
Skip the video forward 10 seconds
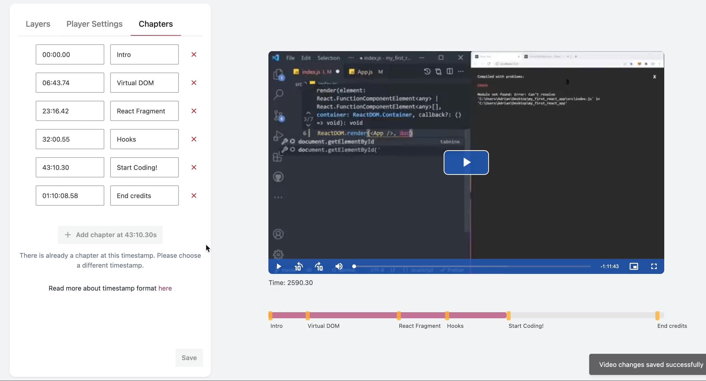click(x=319, y=266)
